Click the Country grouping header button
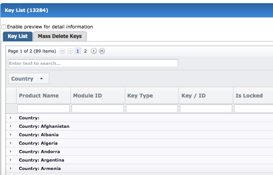The image size is (273, 175). tap(28, 78)
